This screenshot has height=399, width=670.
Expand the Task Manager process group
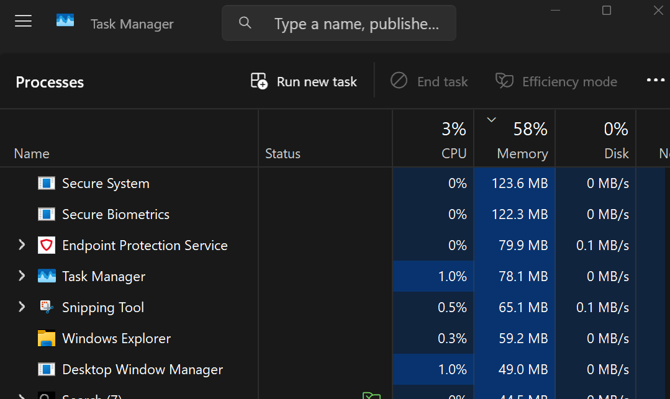coord(22,276)
